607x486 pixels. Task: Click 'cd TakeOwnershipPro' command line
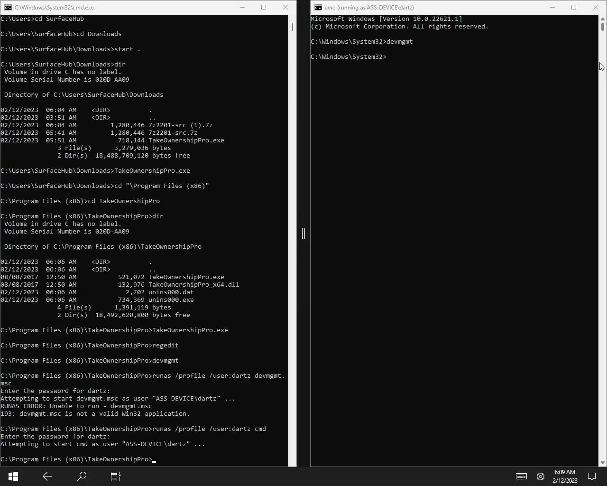pos(80,201)
